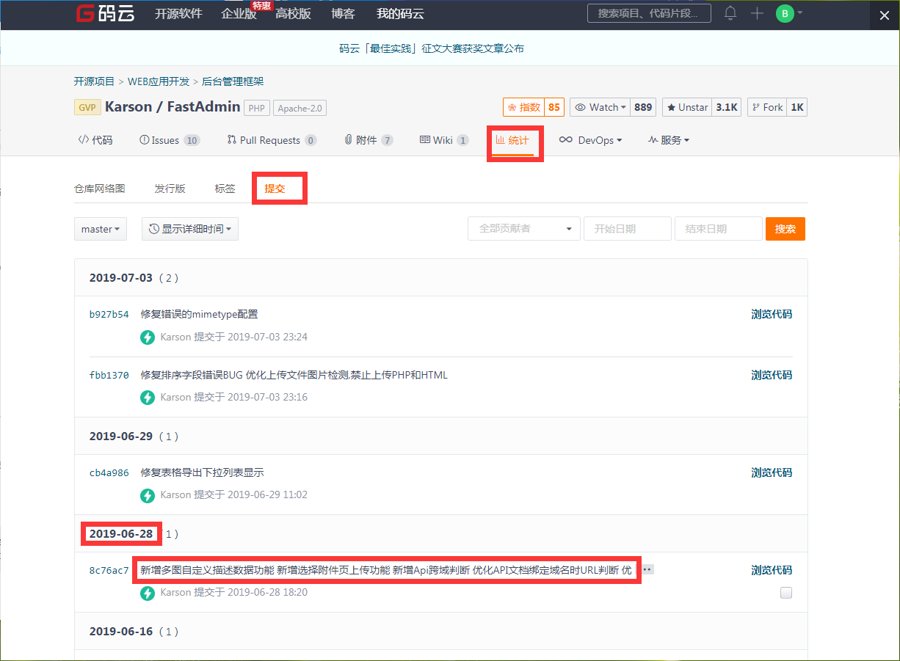900x661 pixels.
Task: Go to 开源项目 breadcrumb
Action: coord(94,81)
